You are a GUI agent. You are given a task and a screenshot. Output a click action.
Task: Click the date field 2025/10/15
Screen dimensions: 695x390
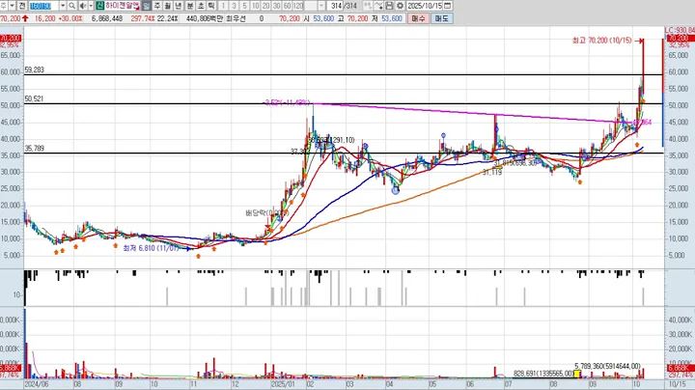tap(425, 6)
